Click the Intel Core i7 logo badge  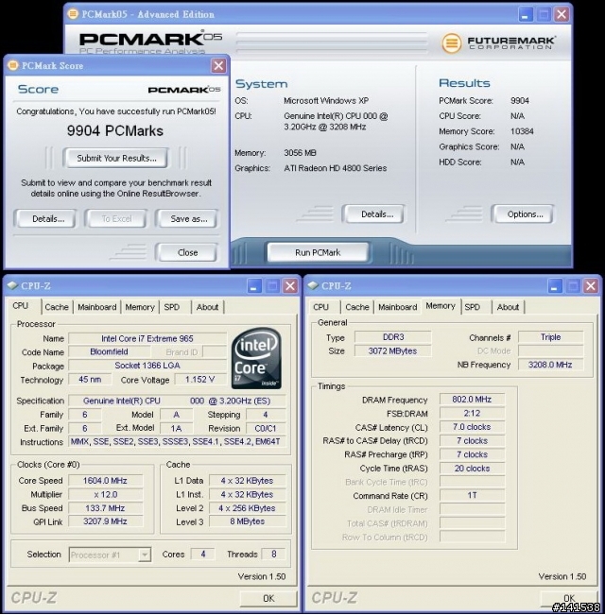(x=256, y=358)
